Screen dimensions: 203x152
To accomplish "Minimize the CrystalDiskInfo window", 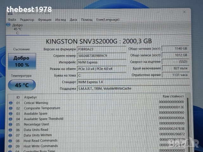I will 159,12.
